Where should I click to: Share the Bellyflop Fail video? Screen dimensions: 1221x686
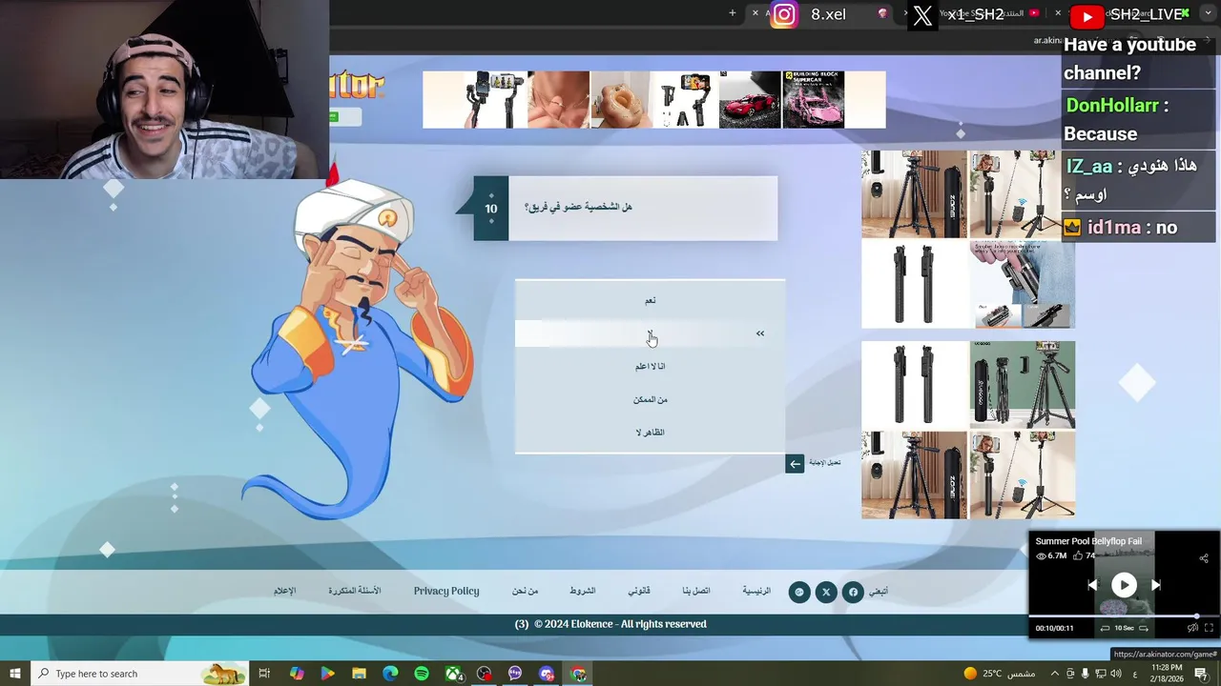click(1203, 558)
